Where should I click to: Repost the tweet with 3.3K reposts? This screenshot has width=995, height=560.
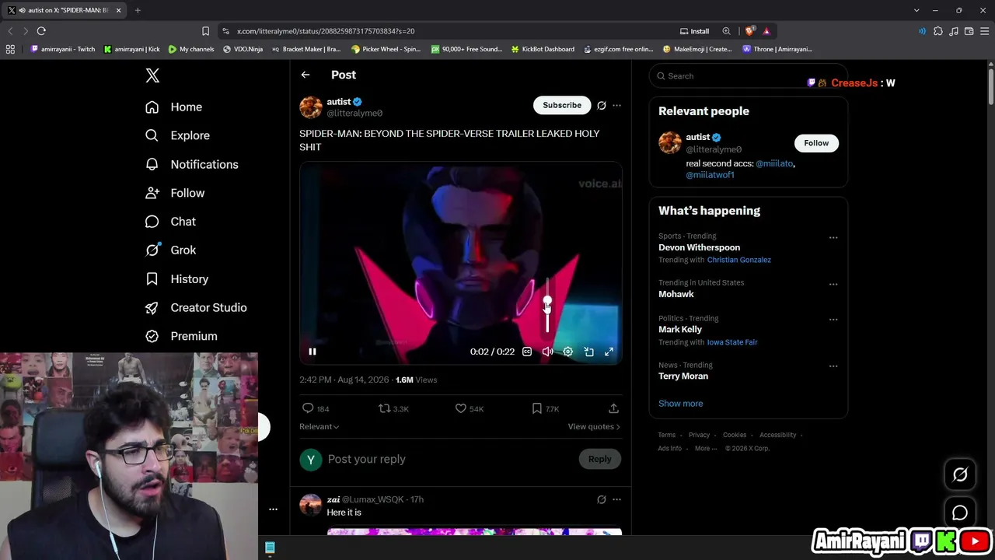pos(384,408)
